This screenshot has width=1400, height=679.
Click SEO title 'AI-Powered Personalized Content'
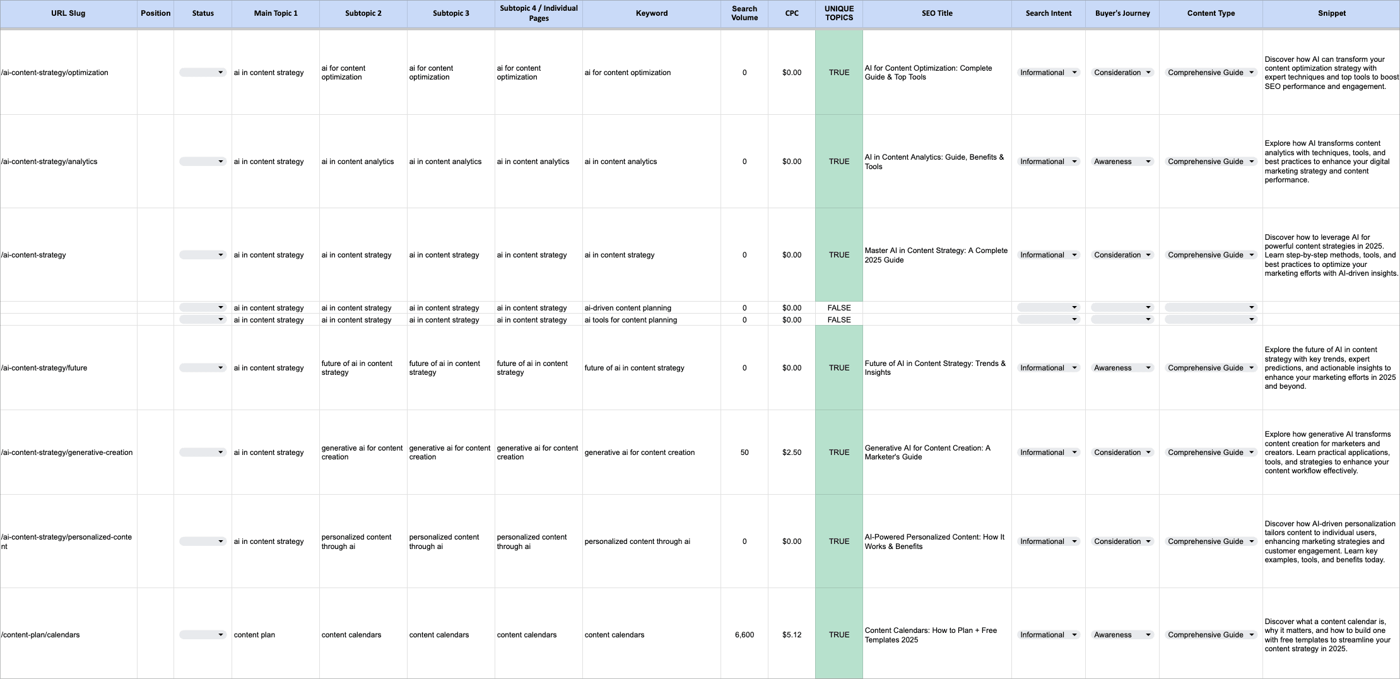[x=937, y=541]
